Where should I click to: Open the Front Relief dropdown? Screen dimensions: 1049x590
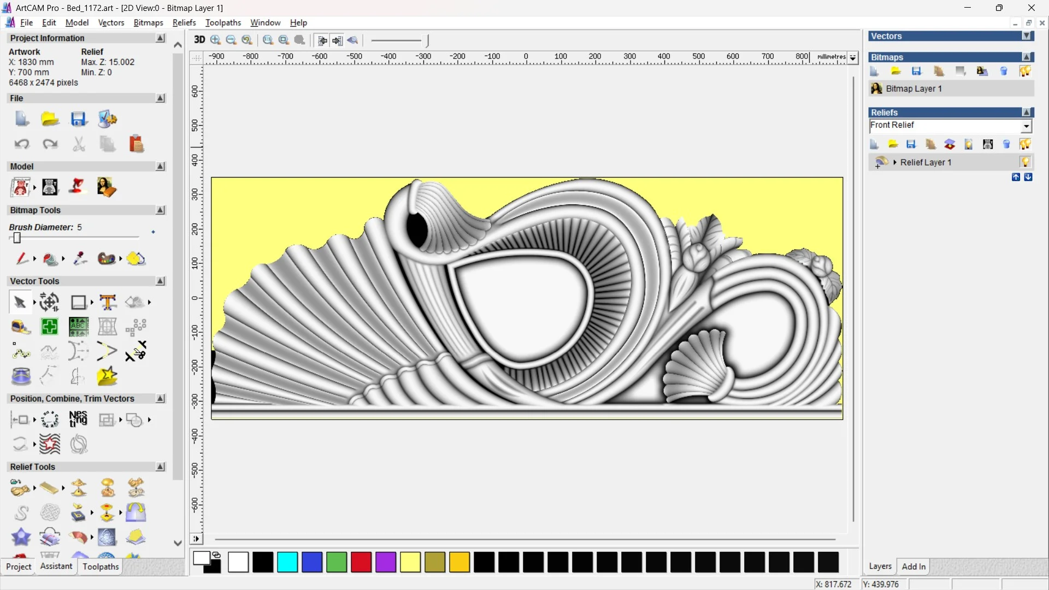point(1026,126)
